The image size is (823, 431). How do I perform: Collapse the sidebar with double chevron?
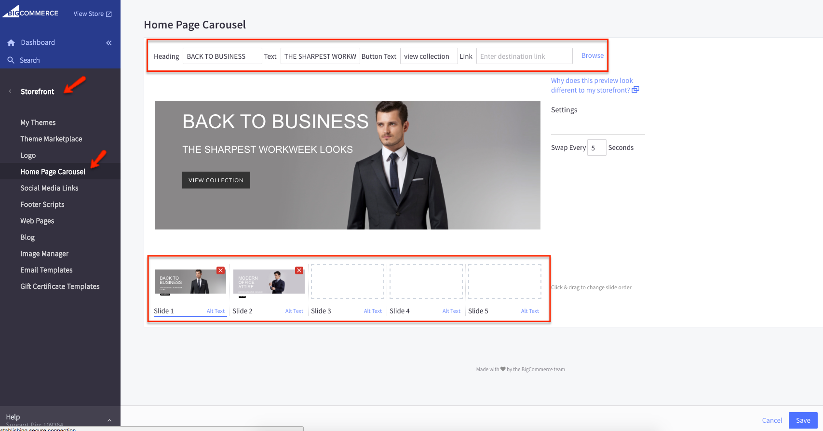pyautogui.click(x=109, y=43)
